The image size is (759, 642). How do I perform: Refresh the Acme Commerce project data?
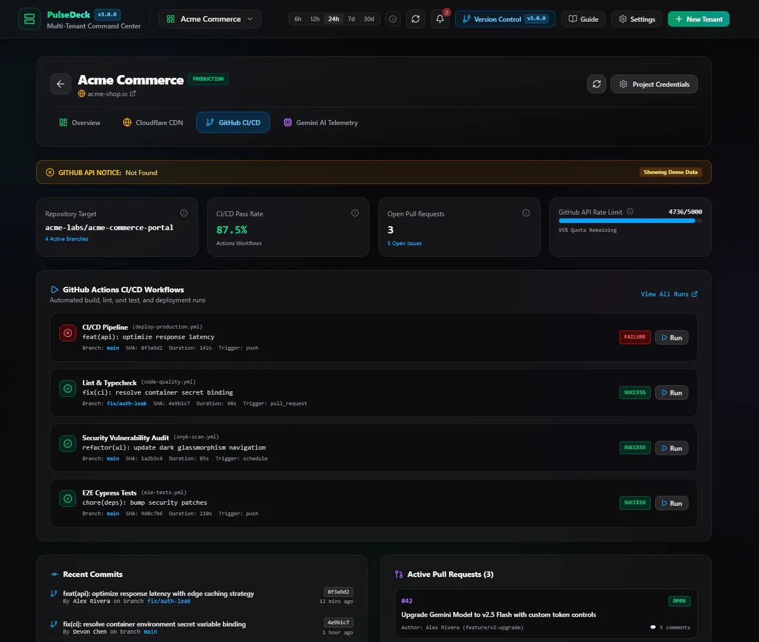[597, 84]
